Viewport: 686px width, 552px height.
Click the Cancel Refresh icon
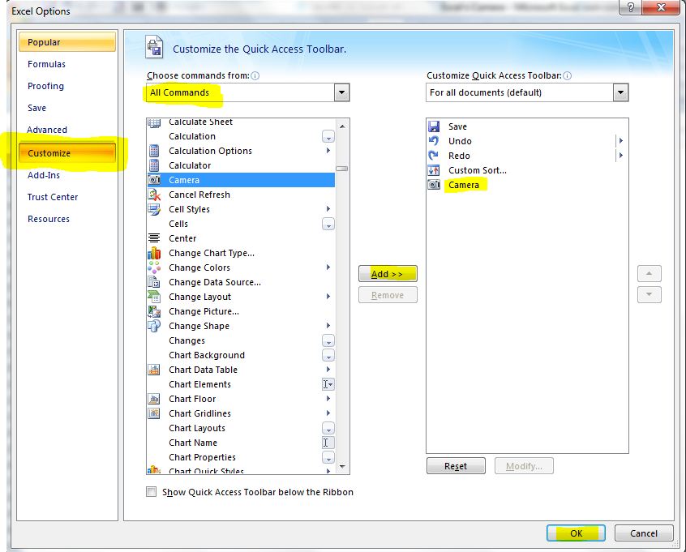pos(154,195)
